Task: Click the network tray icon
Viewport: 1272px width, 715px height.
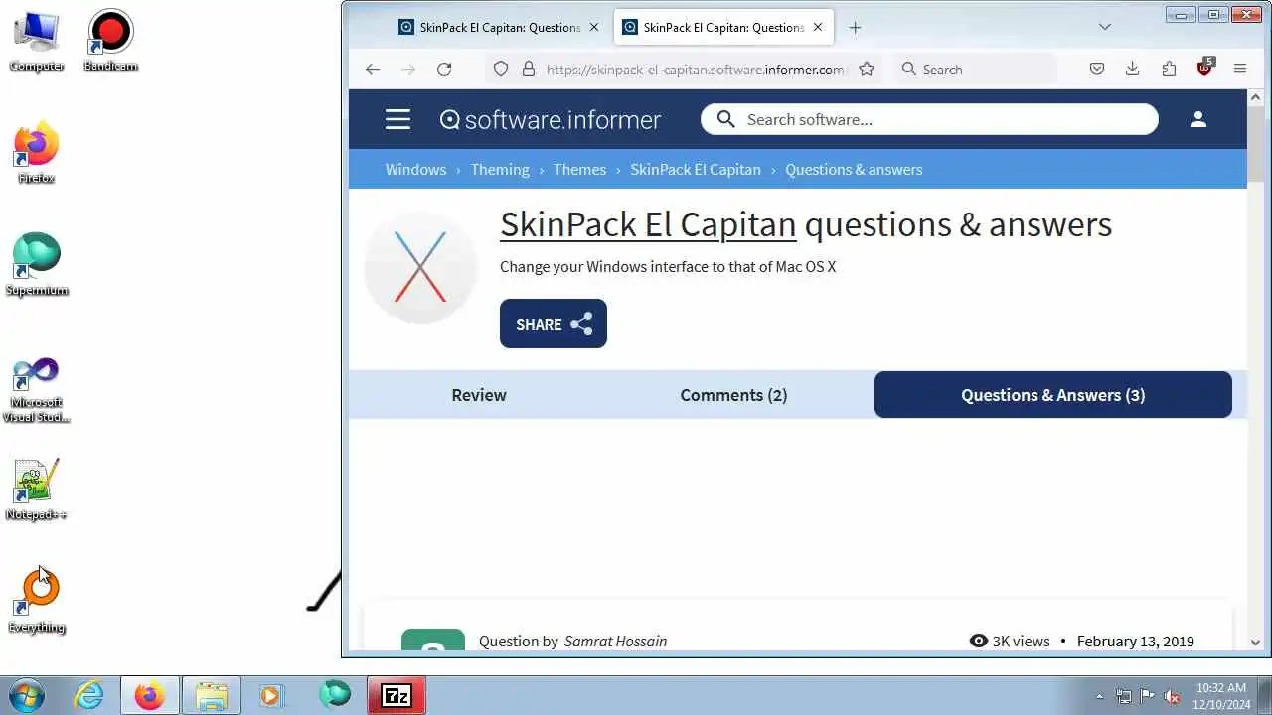Action: coord(1123,696)
